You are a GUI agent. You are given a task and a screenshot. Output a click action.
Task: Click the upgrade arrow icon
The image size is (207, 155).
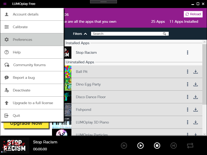6,103
